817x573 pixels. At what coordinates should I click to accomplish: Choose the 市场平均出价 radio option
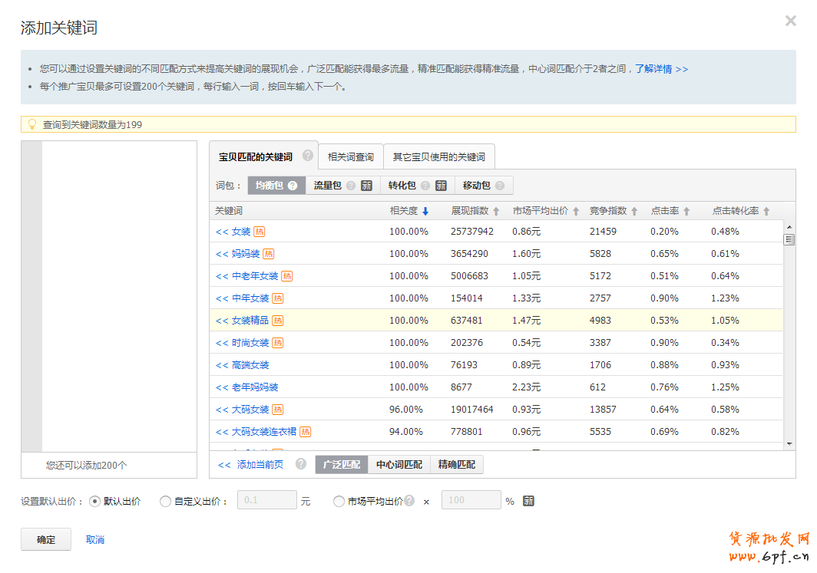point(339,502)
